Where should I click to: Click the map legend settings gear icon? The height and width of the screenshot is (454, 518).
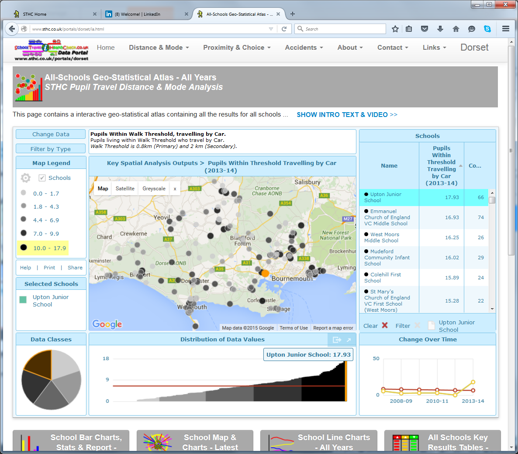click(x=26, y=178)
